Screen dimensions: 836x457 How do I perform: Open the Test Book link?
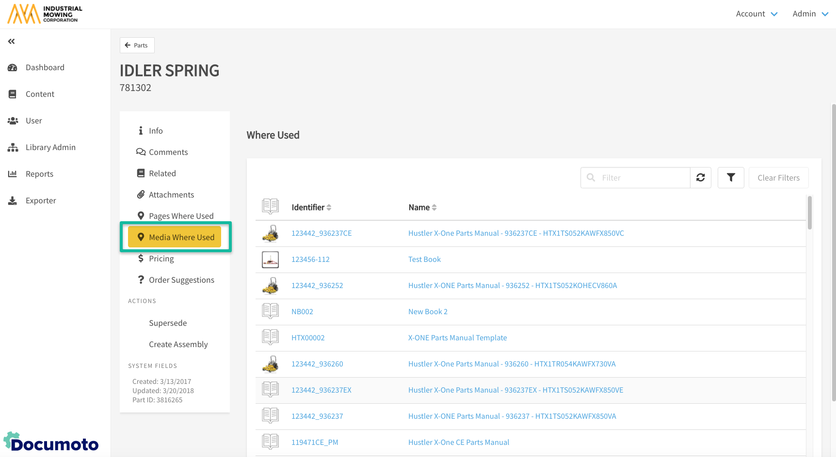coord(424,259)
